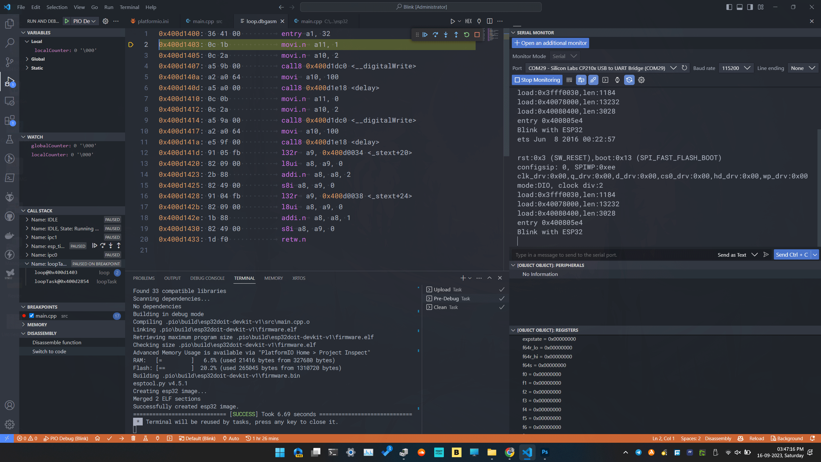
Task: Open the Baud rate dropdown 115200
Action: click(736, 68)
